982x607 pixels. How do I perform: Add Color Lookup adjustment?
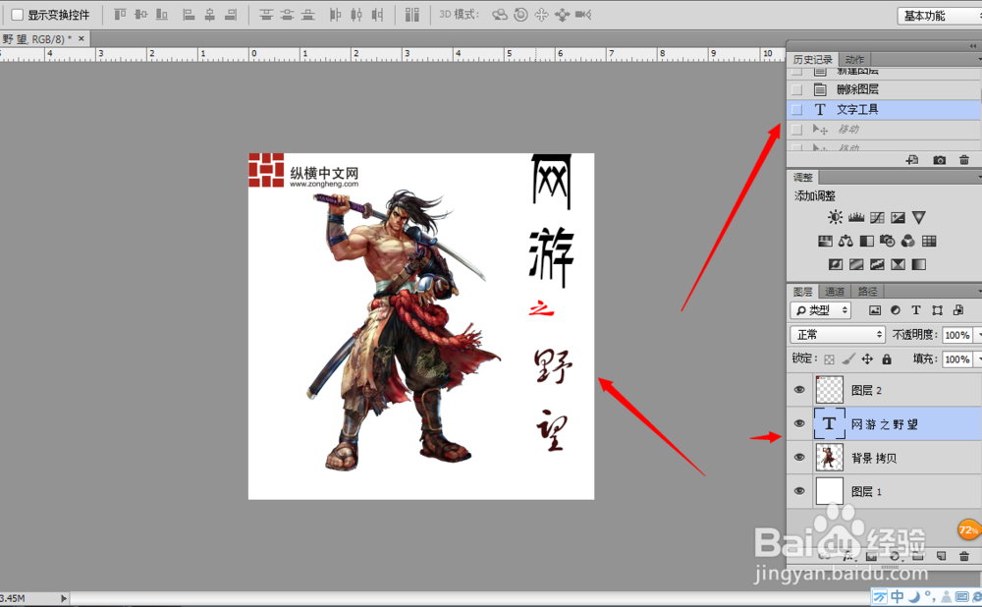[929, 242]
